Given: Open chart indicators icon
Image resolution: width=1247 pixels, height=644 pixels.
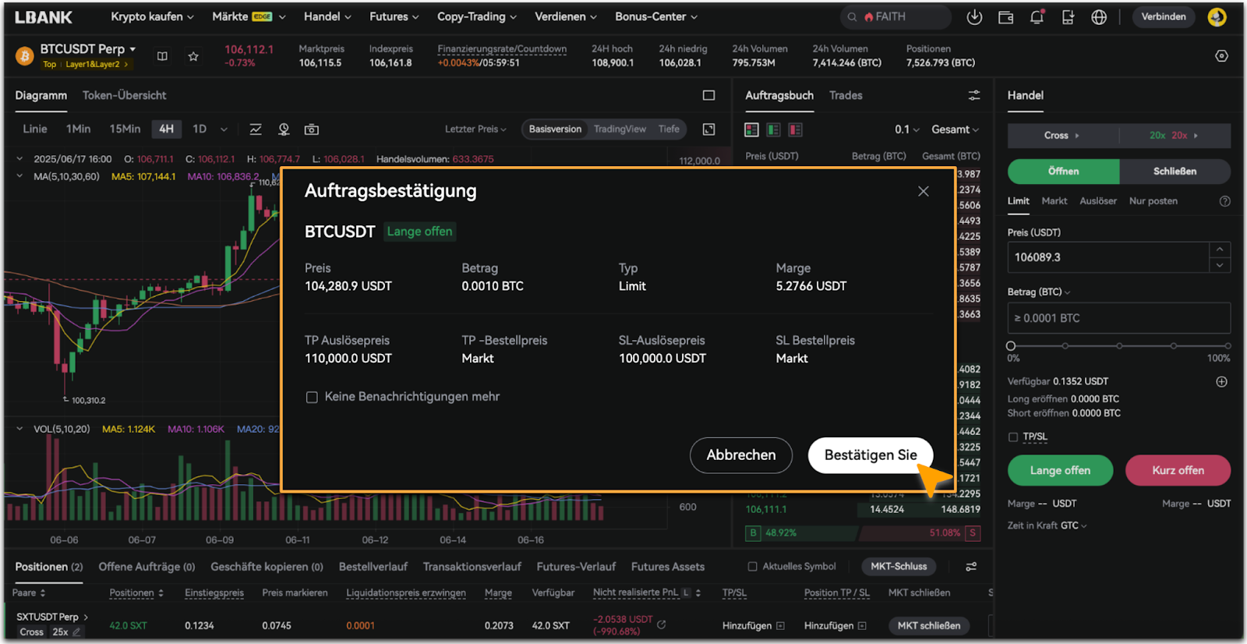Looking at the screenshot, I should [256, 129].
